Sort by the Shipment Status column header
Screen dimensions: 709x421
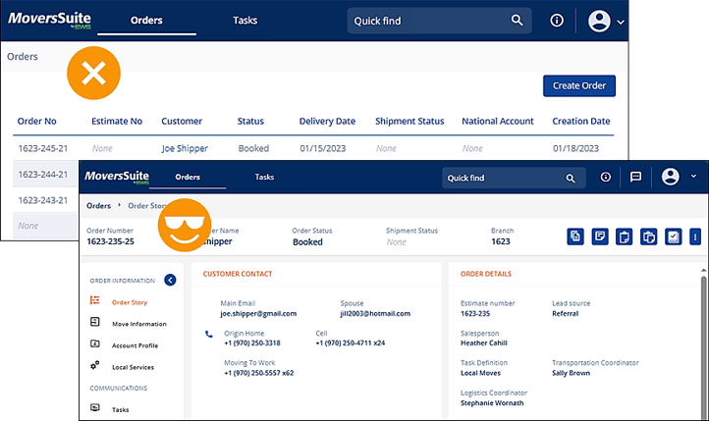409,121
